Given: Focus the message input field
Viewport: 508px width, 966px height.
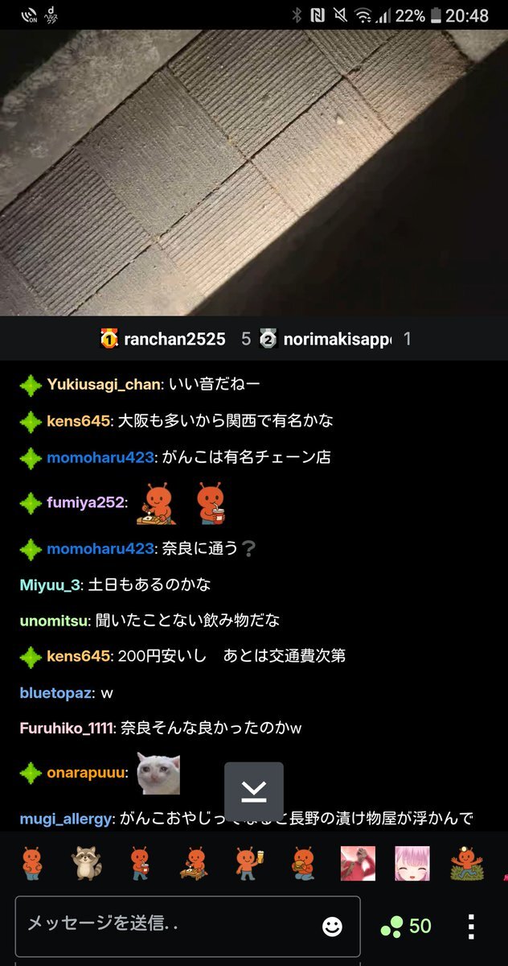Looking at the screenshot, I should tap(187, 926).
